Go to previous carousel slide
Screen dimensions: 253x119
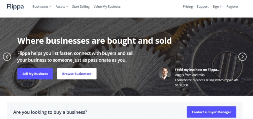[7, 57]
